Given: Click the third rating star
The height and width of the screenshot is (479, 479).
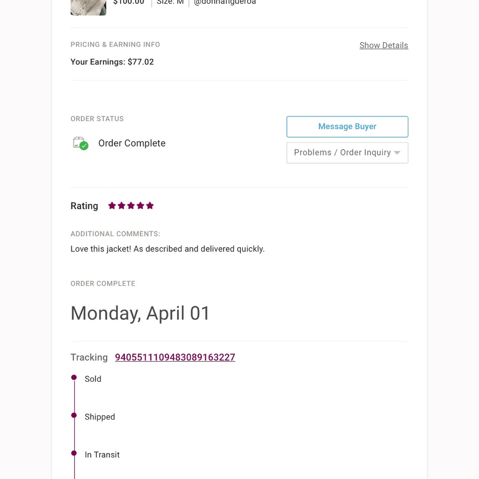Looking at the screenshot, I should tap(131, 205).
